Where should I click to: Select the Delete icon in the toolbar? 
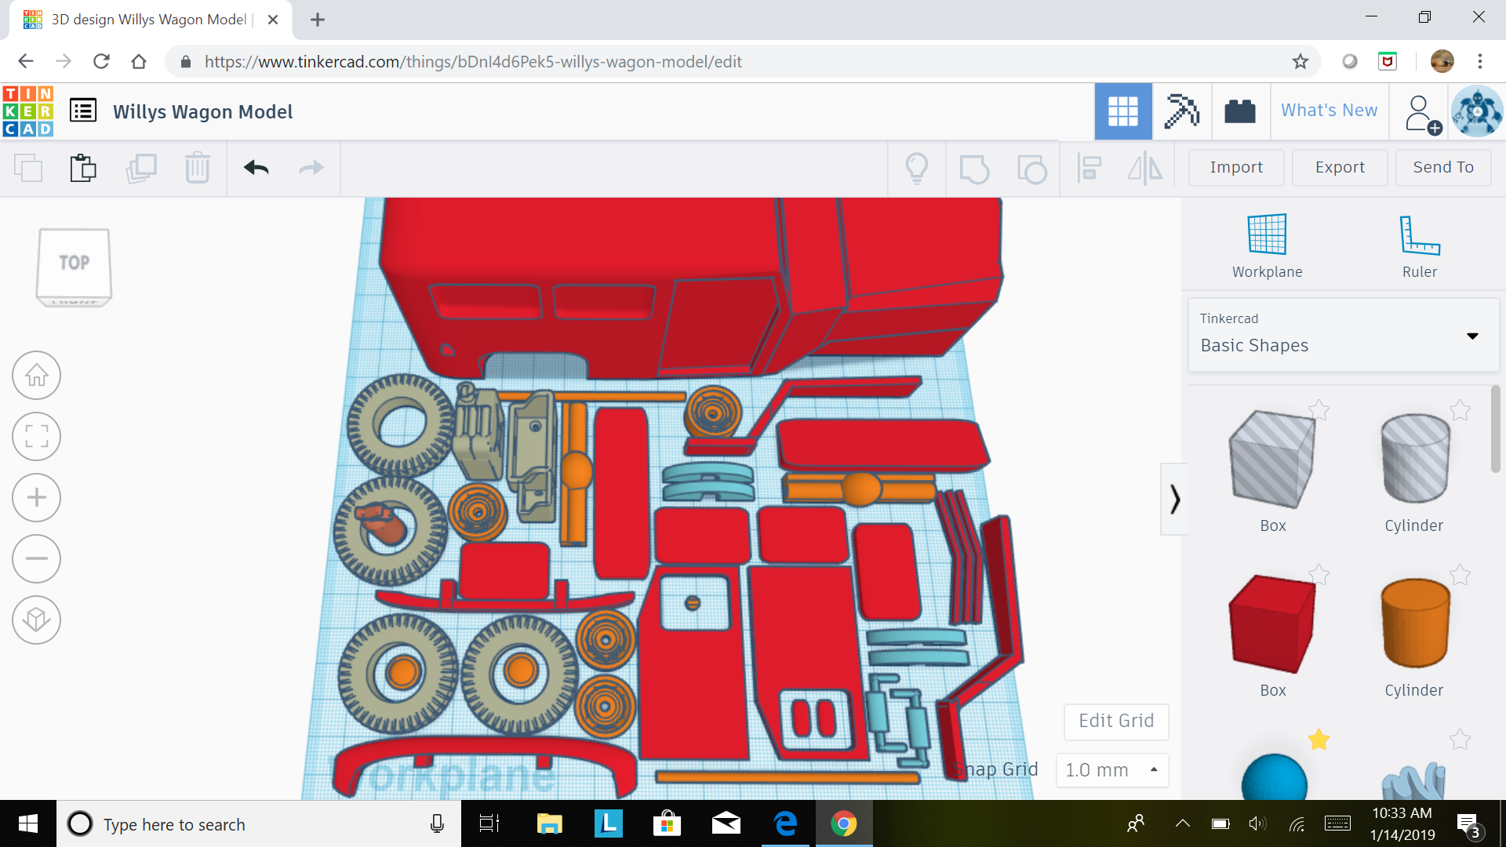tap(198, 167)
